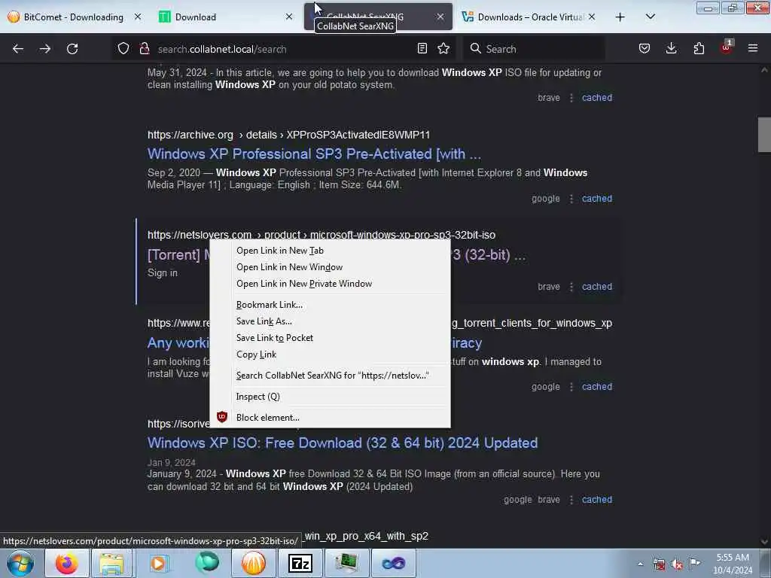Open cached link for May 31, 2024 result
The height and width of the screenshot is (578, 771).
pyautogui.click(x=597, y=98)
